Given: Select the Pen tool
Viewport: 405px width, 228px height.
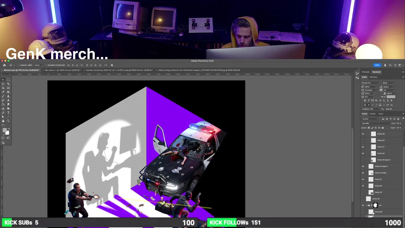Looking at the screenshot, I should coord(3,113).
